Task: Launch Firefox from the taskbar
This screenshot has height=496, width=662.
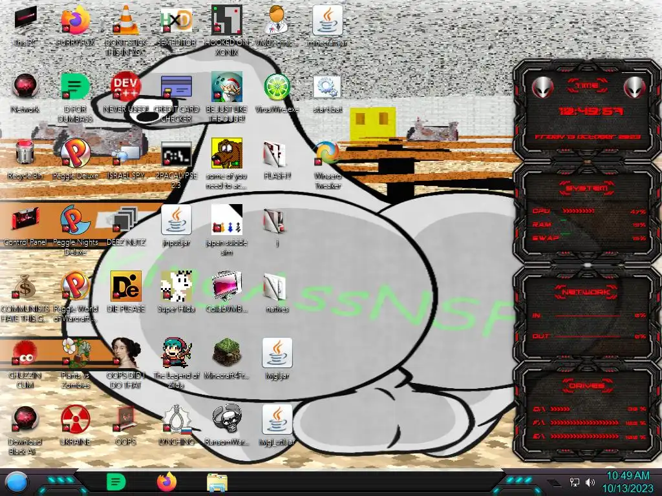Action: pos(167,482)
